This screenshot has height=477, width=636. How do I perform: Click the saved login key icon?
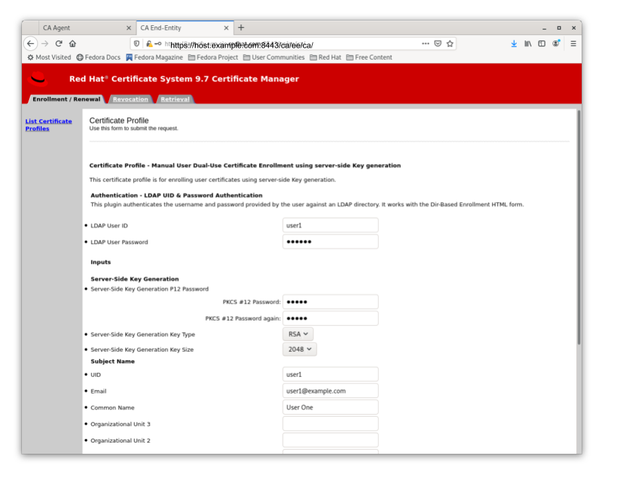click(x=158, y=44)
